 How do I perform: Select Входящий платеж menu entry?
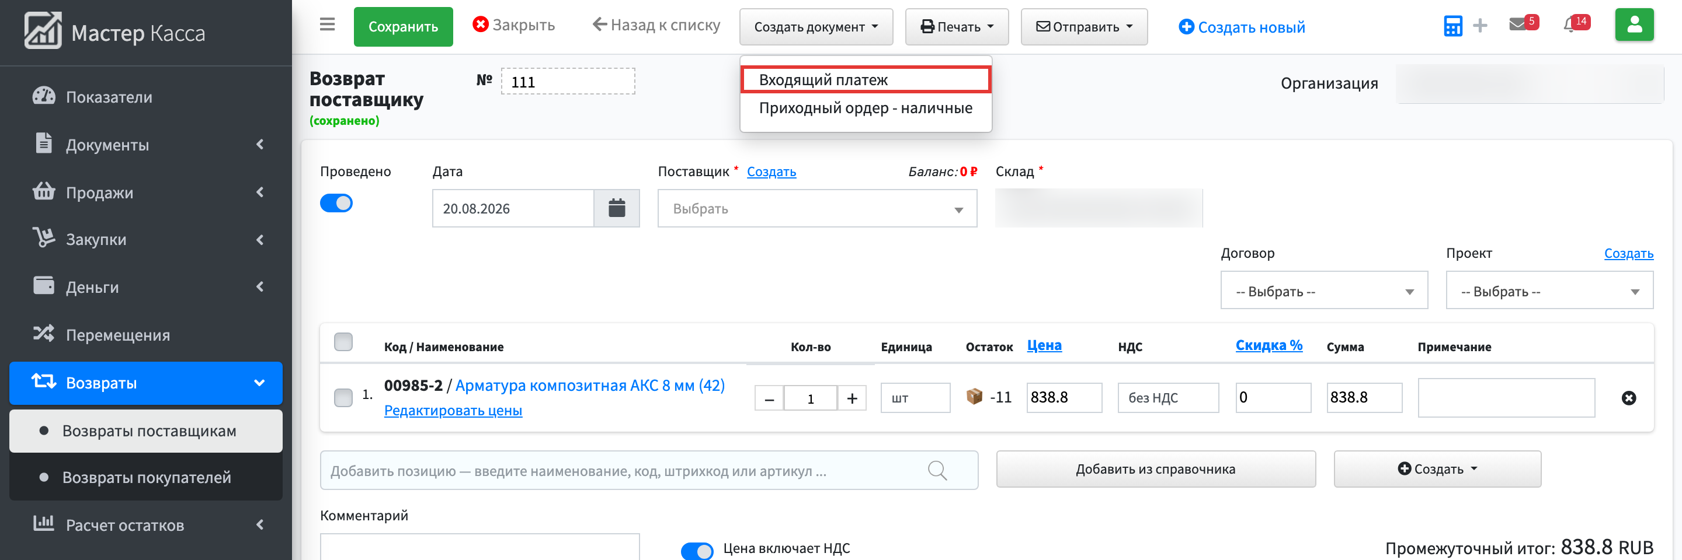[x=866, y=79]
